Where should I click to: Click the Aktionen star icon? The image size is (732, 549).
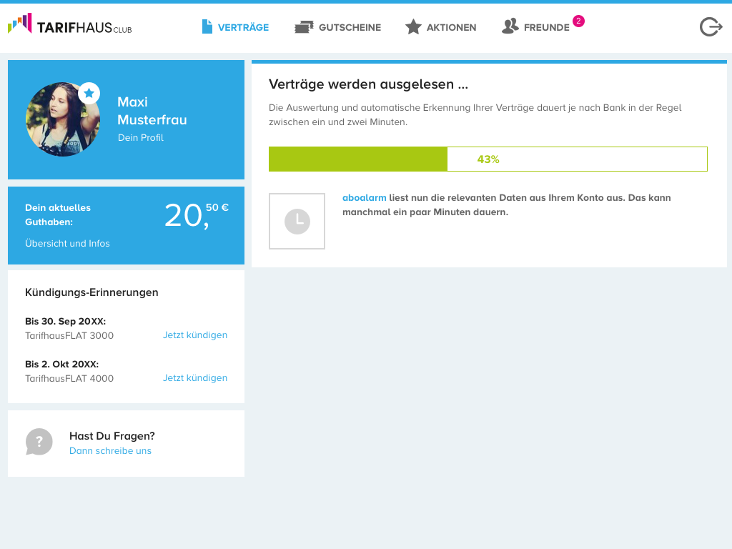(413, 27)
